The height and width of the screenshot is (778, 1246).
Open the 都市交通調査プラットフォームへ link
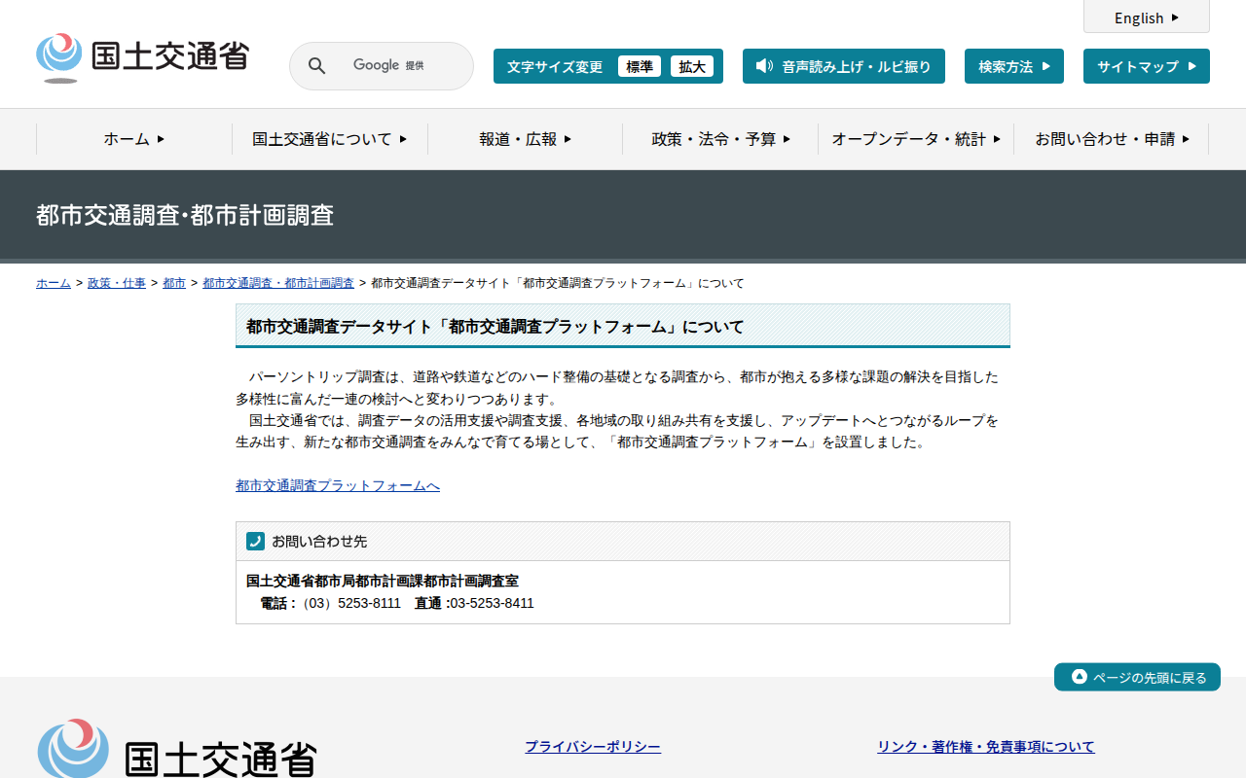pyautogui.click(x=338, y=485)
